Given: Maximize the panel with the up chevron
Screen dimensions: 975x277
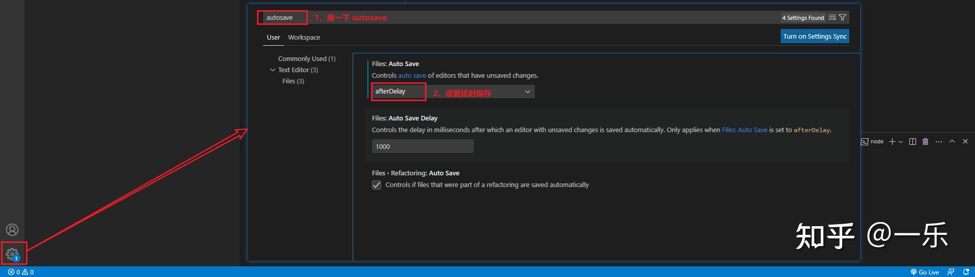Looking at the screenshot, I should (x=952, y=142).
